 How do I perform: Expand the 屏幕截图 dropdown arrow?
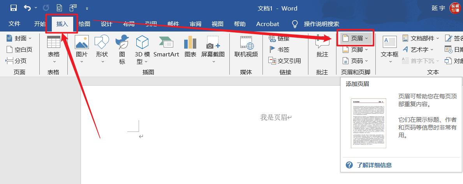(214, 61)
